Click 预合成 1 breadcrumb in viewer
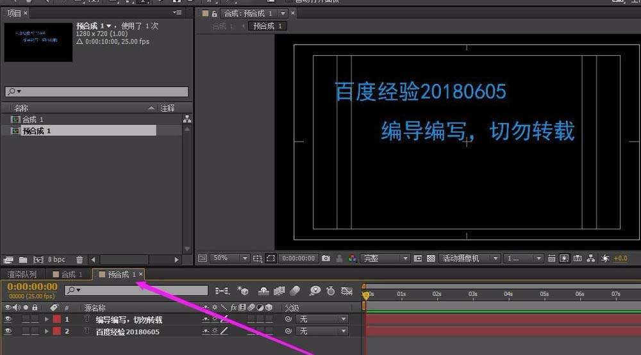The image size is (641, 355). tap(267, 26)
